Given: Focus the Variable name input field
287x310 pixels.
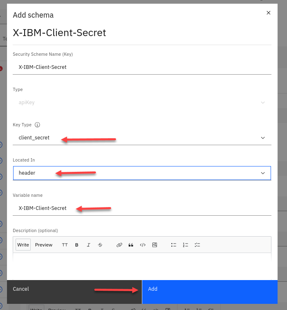Looking at the screenshot, I should [x=141, y=208].
